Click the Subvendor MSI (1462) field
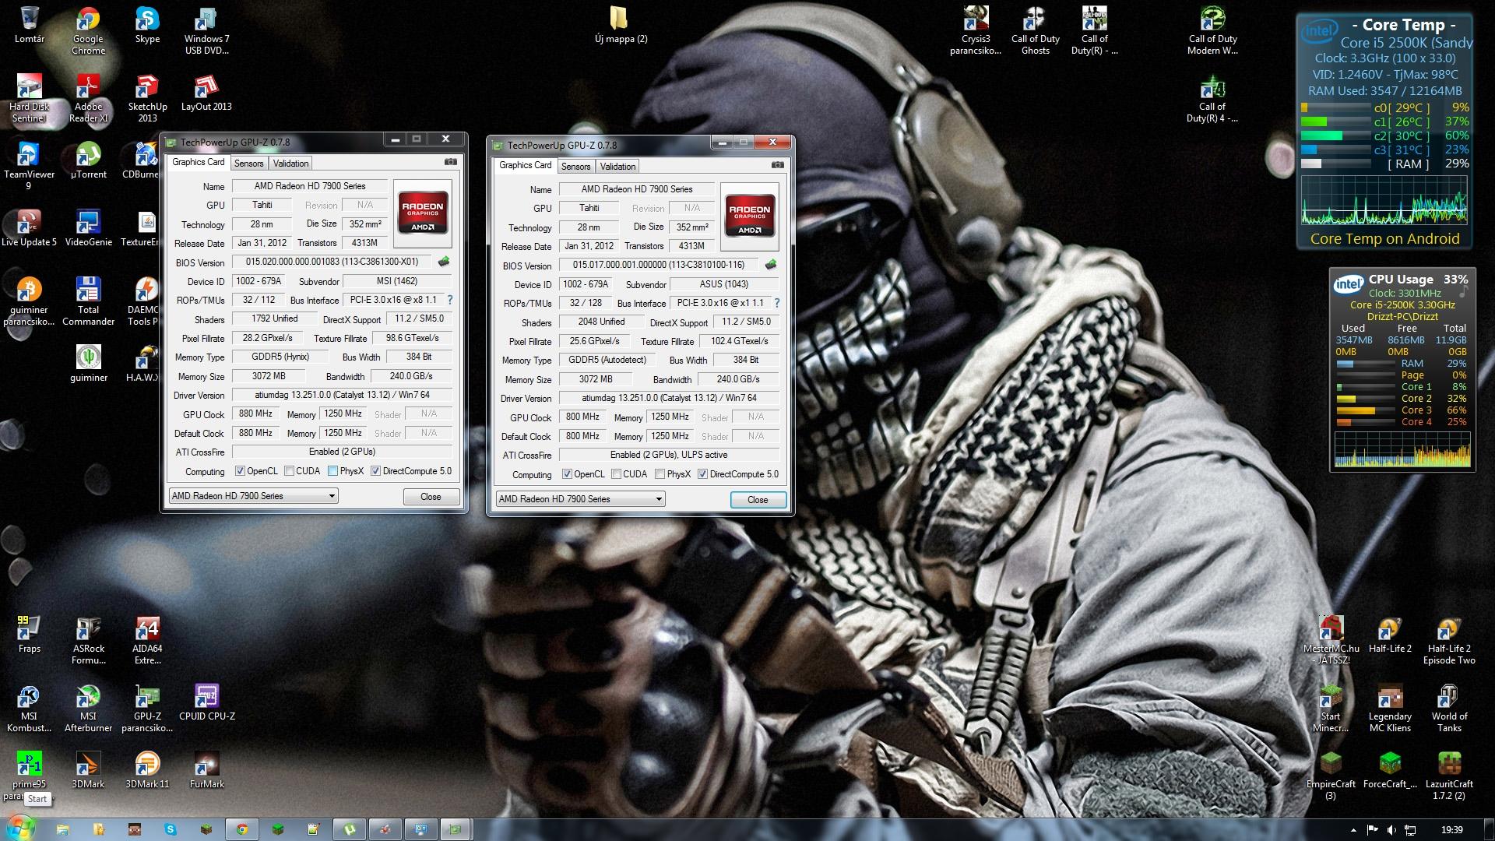 [397, 281]
